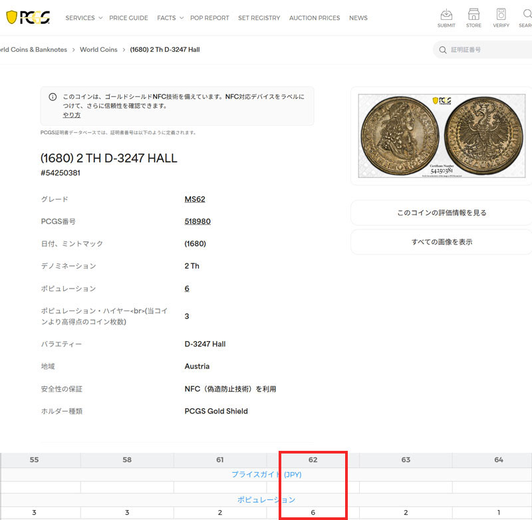The height and width of the screenshot is (520, 532).
Task: Open the Verify icon
Action: pos(501,19)
